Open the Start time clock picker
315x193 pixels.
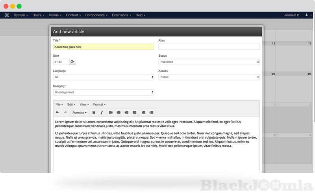coord(72,62)
